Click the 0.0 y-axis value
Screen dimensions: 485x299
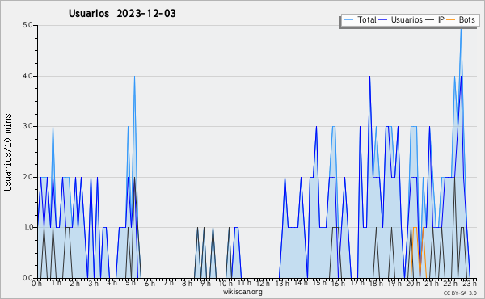pyautogui.click(x=27, y=278)
